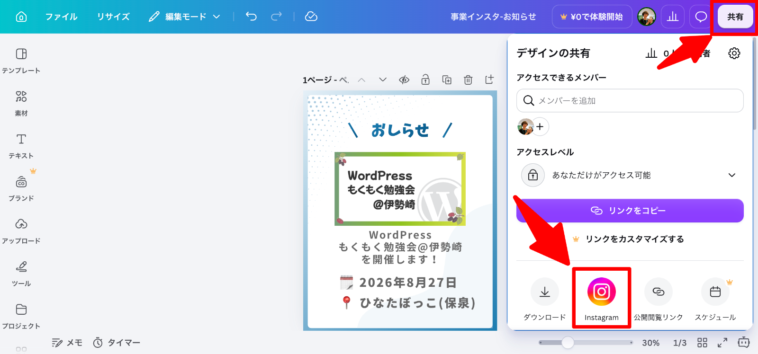758x354 pixels.
Task: Click リンクをカスタマイズする link
Action: (x=635, y=239)
